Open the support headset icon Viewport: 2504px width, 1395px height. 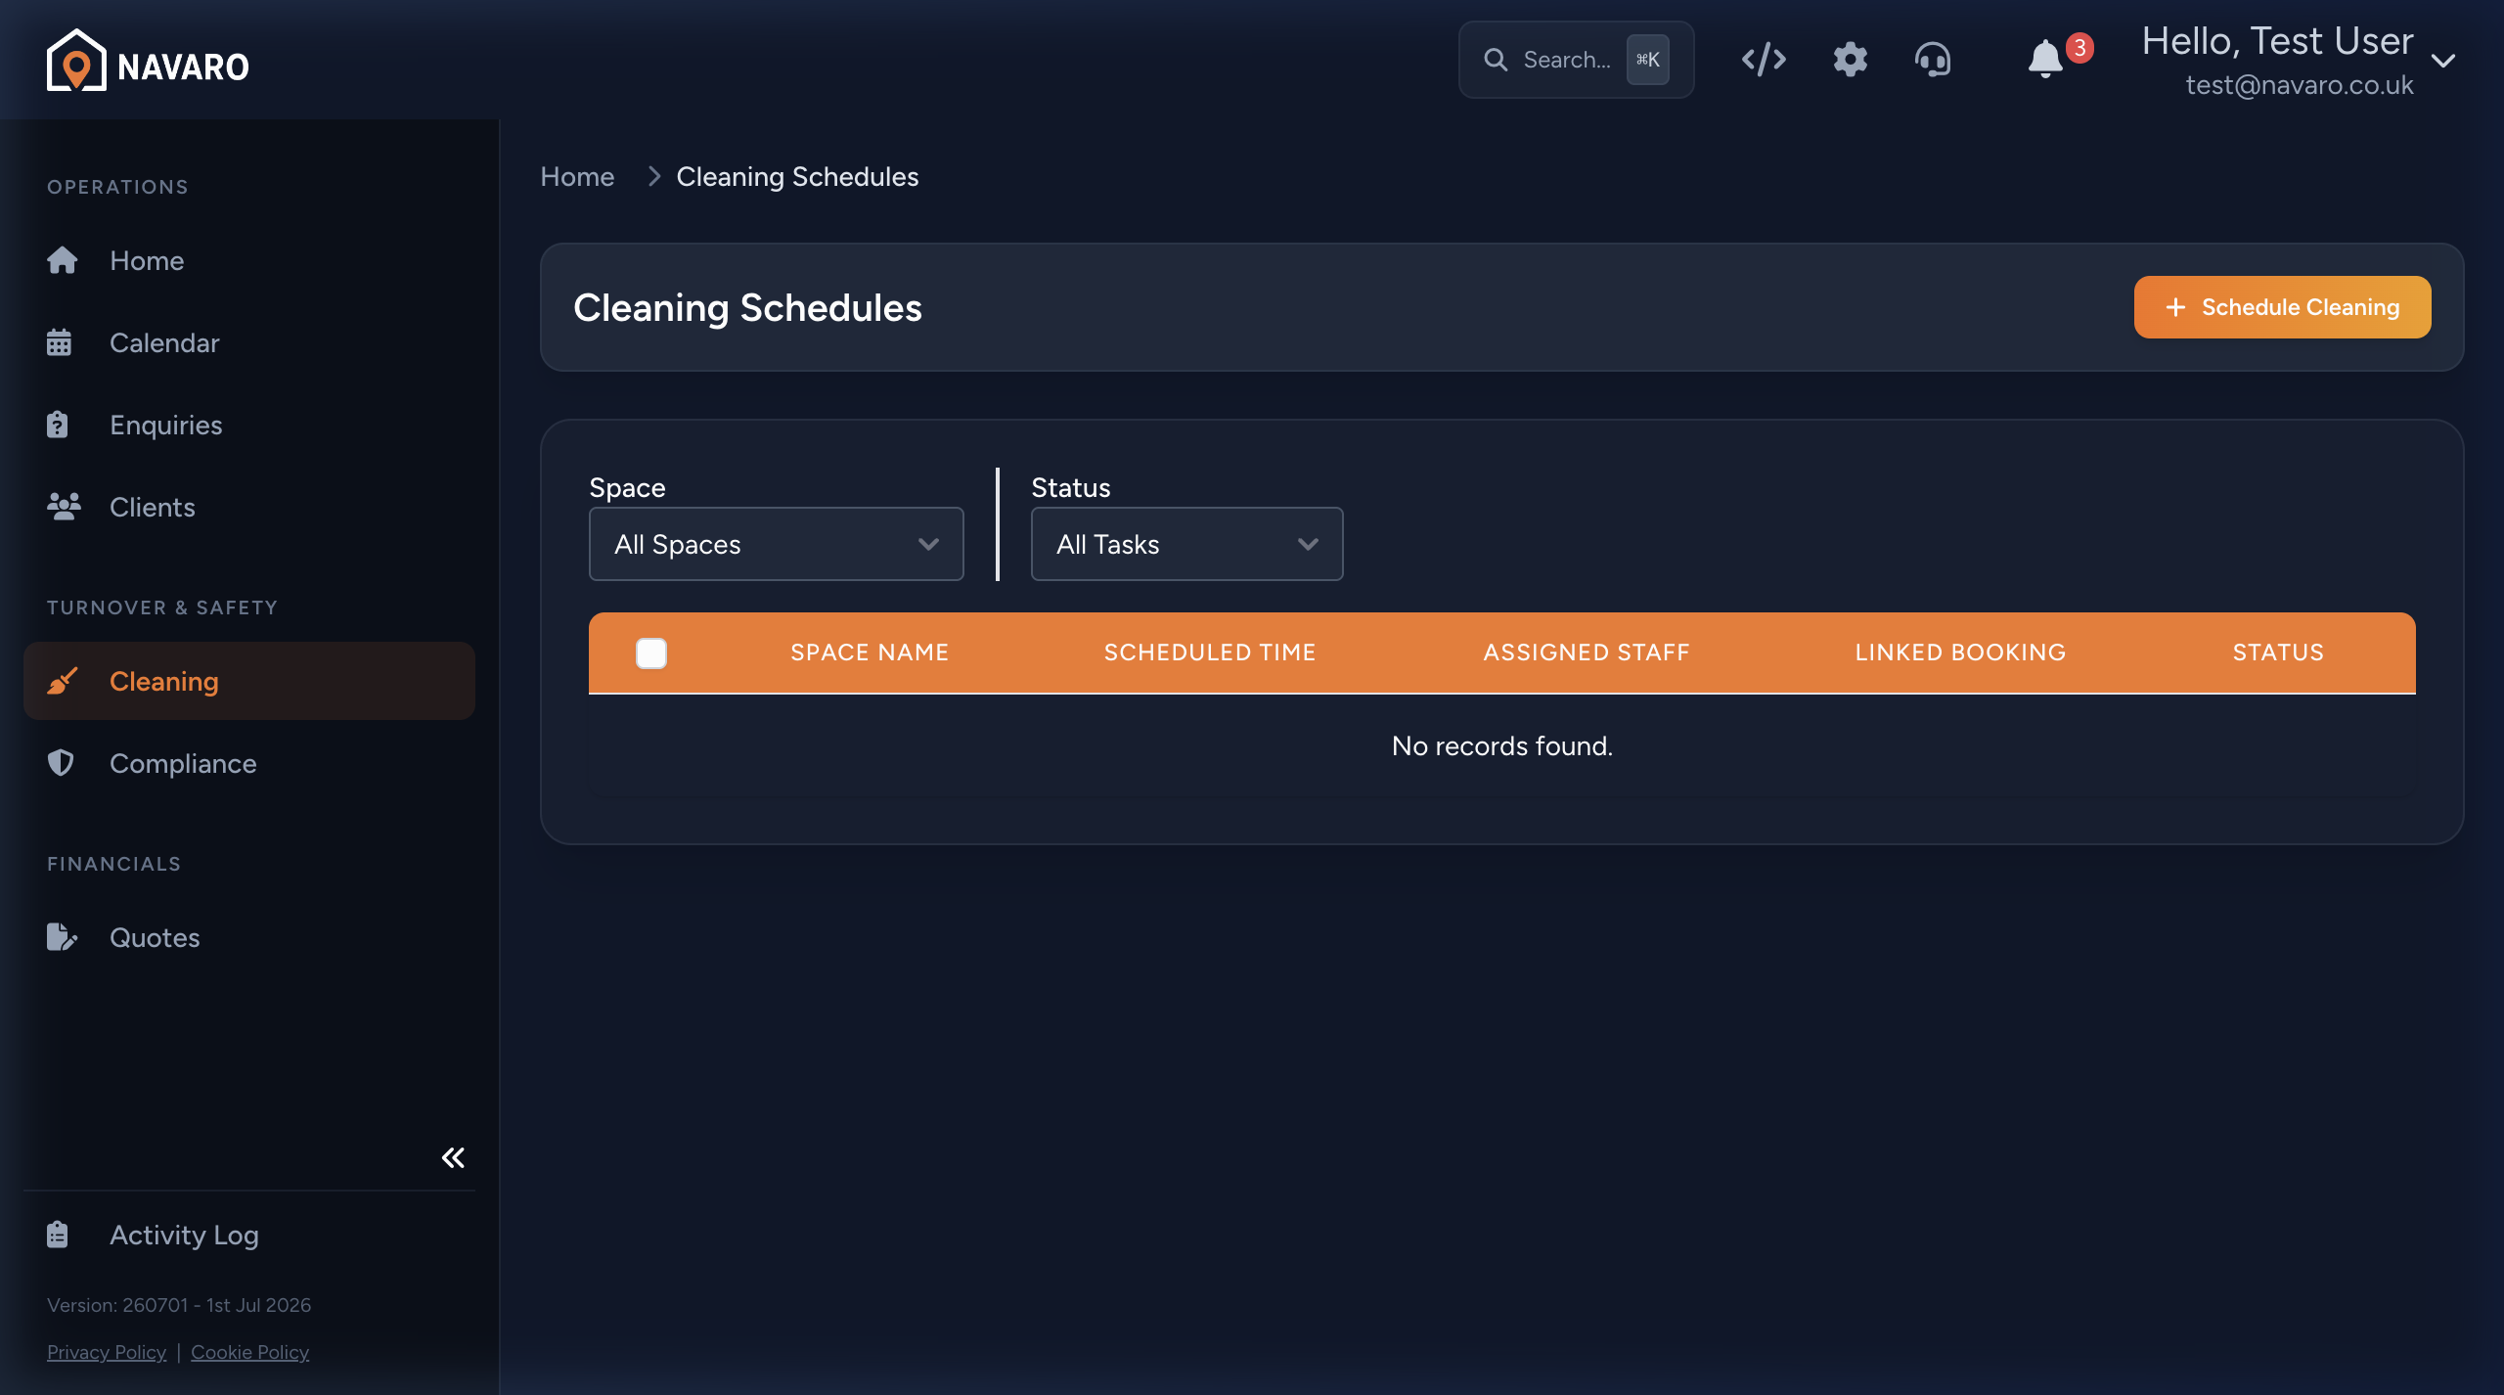tap(1932, 60)
